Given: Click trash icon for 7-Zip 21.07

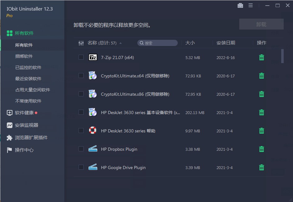Looking at the screenshot, I should 262,57.
